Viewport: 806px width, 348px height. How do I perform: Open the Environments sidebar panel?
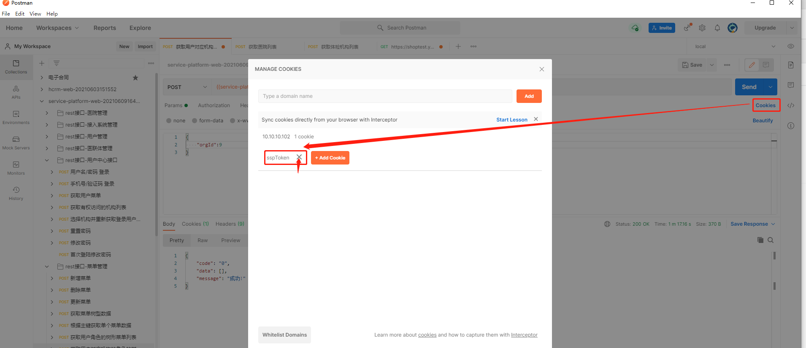[16, 118]
